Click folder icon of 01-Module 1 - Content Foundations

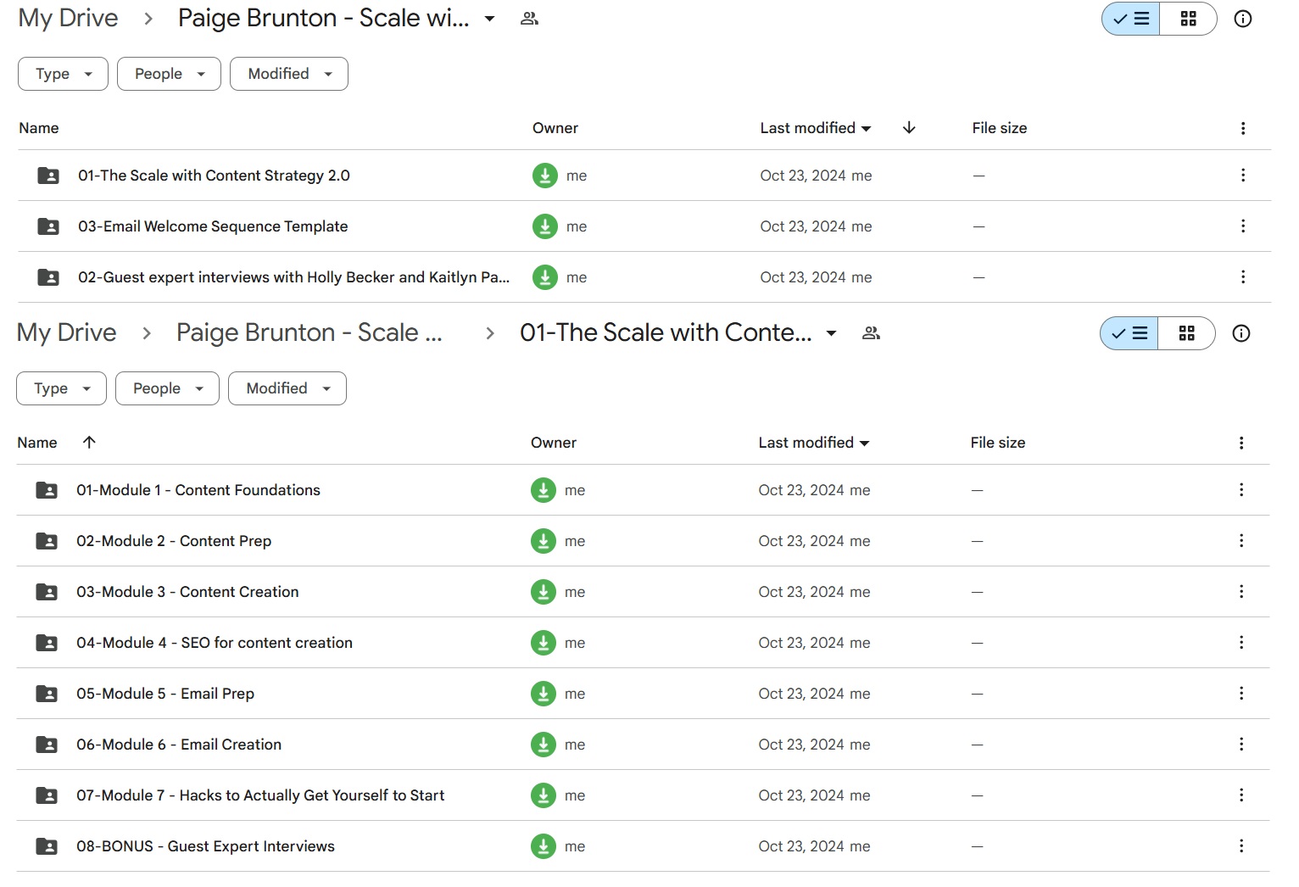click(47, 490)
